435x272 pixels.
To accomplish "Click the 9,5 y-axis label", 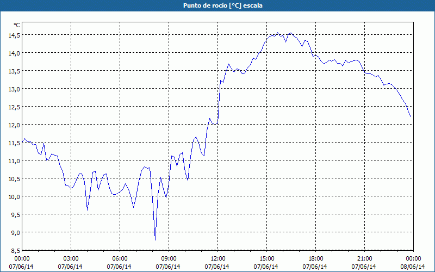I will [16, 214].
